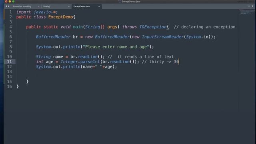Image resolution: width=256 pixels, height=144 pixels.
Task: Click 'IOException' in the throws clause
Action: click(153, 27)
